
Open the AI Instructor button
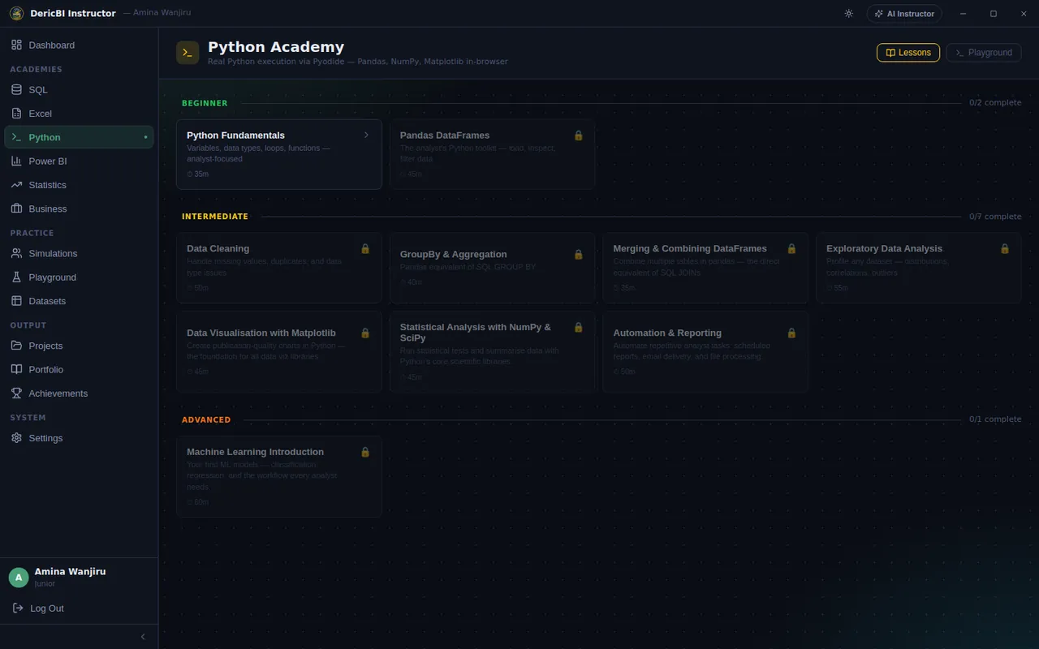click(x=904, y=14)
